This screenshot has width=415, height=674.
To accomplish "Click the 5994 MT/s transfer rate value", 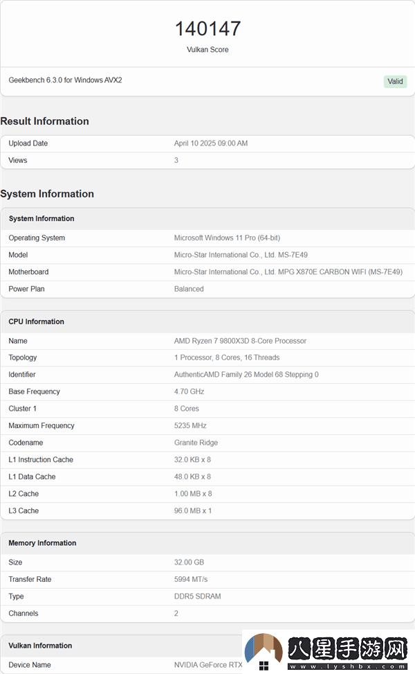I will pos(190,579).
